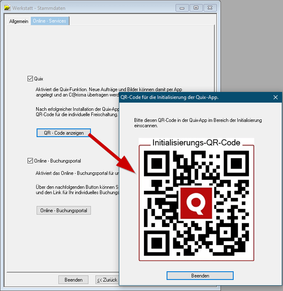The width and height of the screenshot is (283, 291).
Task: Click the QR - Code anzeigen button
Action: tap(64, 133)
